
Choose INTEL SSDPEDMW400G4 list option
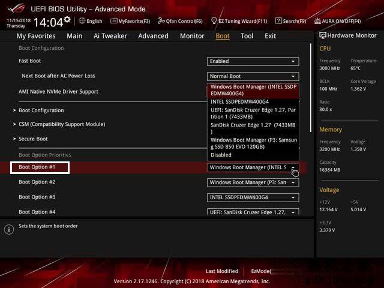pyautogui.click(x=253, y=101)
